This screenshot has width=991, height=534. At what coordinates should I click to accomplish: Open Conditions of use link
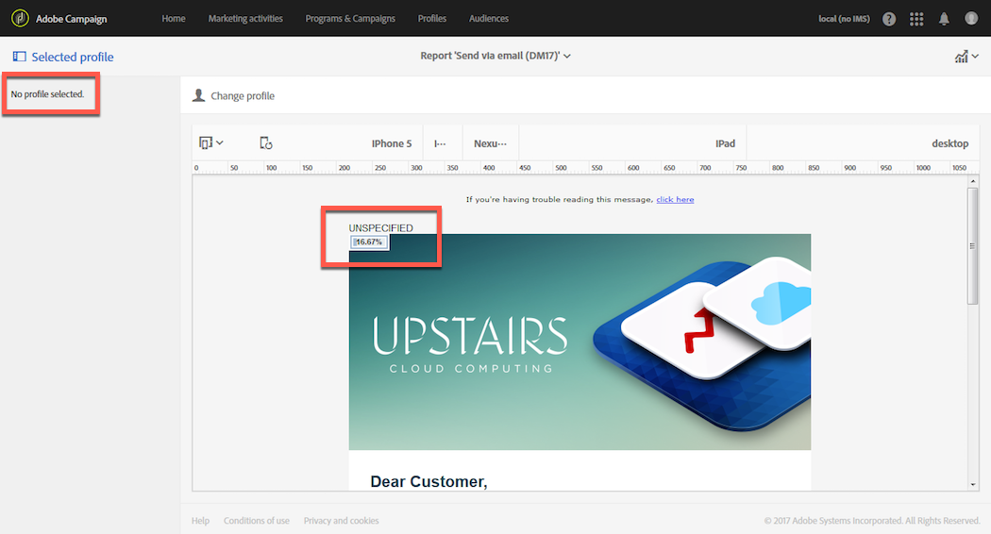click(x=256, y=521)
